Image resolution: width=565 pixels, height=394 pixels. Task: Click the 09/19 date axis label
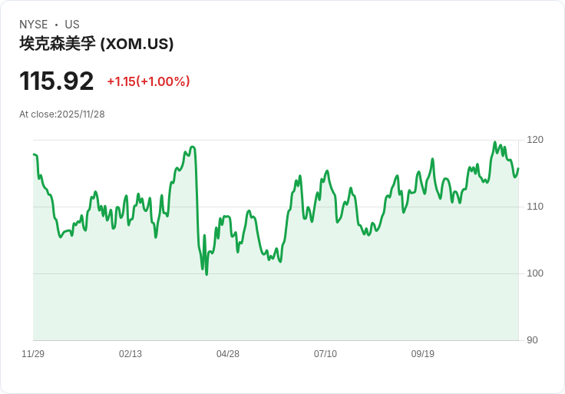423,353
